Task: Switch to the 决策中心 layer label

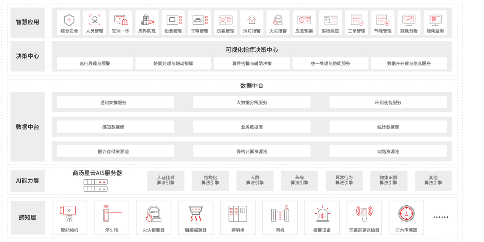Action: 28,56
